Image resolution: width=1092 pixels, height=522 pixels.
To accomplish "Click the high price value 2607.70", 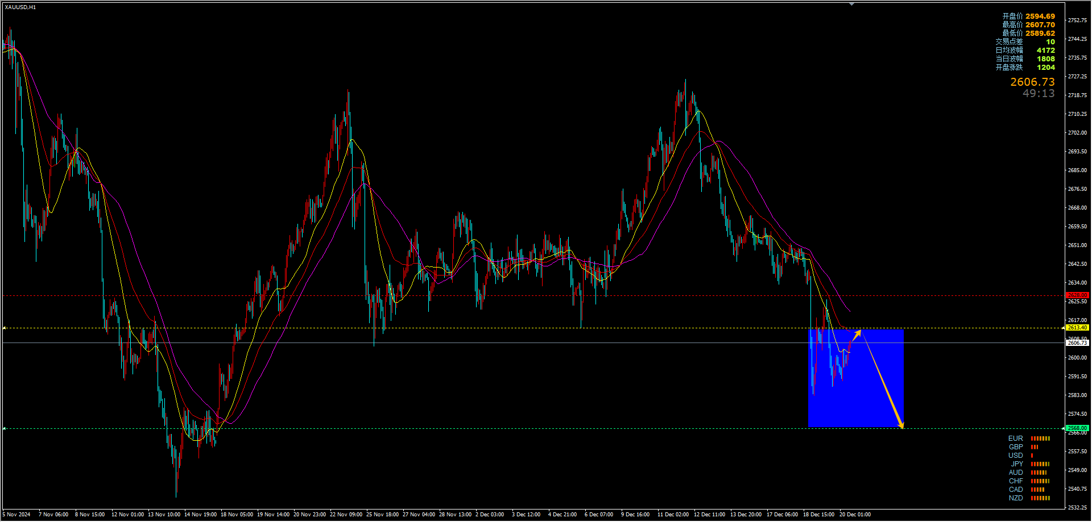I will click(x=1040, y=25).
